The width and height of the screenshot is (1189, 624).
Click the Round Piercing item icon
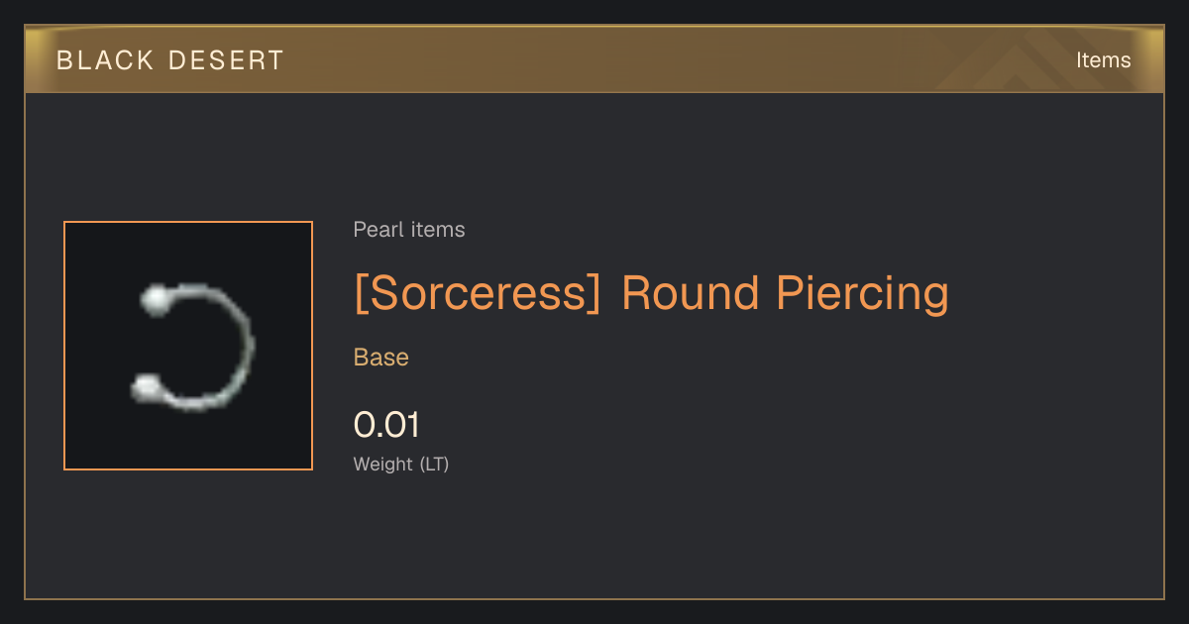point(188,346)
